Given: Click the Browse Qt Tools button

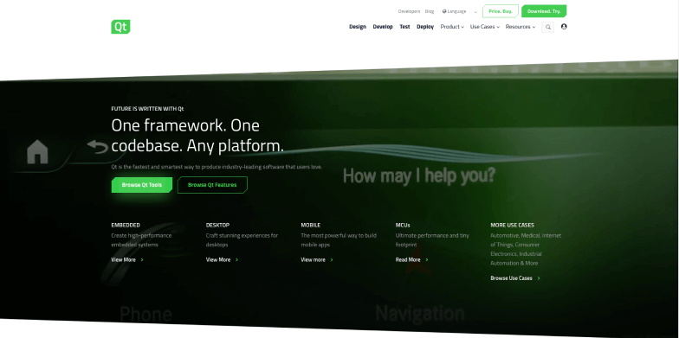Looking at the screenshot, I should coord(142,185).
